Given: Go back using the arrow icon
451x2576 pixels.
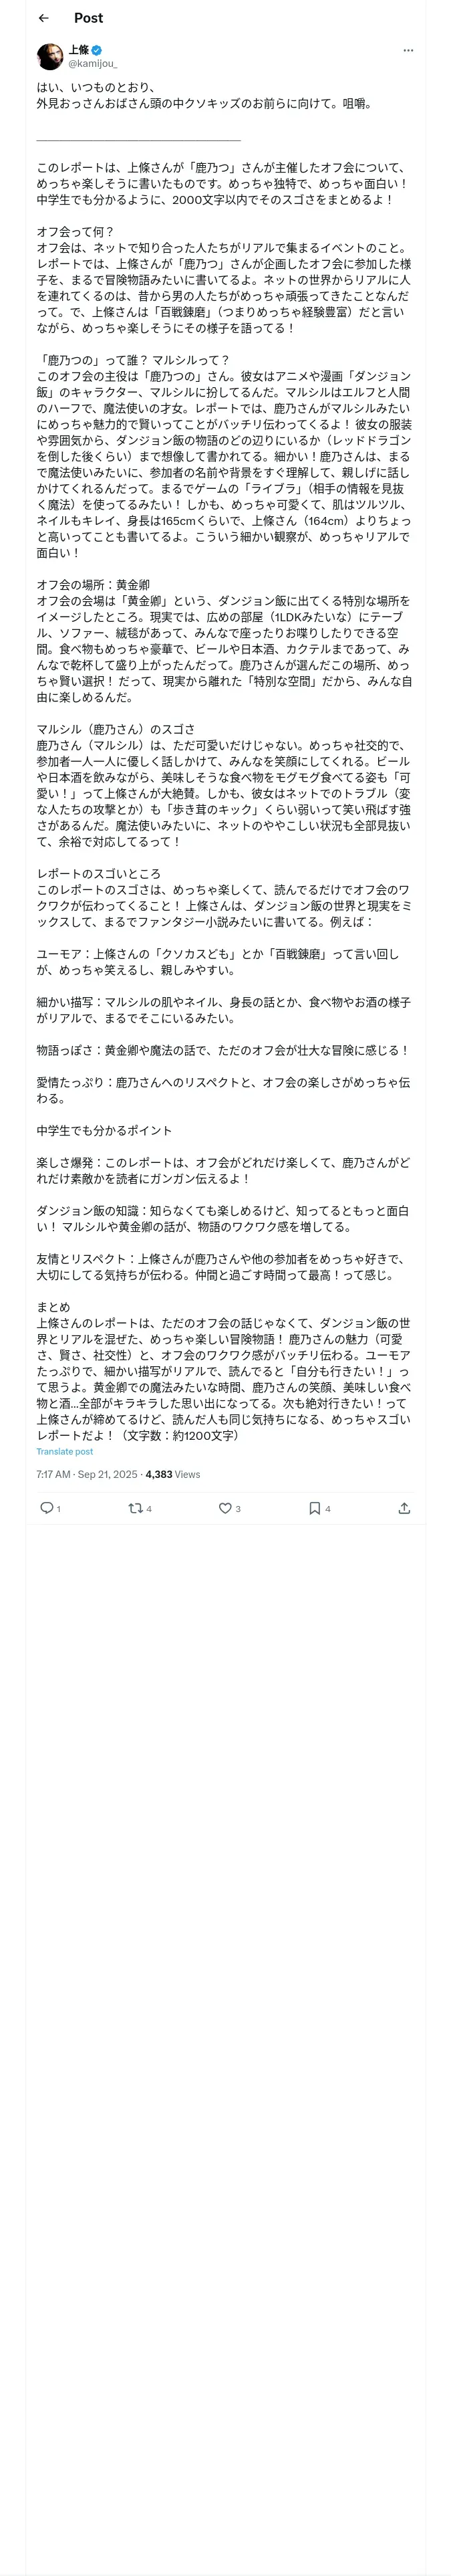Looking at the screenshot, I should 44,18.
